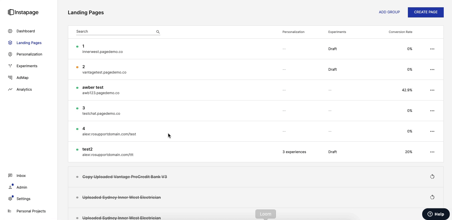452x220 pixels.
Task: Click Draft experiment status for page 1
Action: pos(332,49)
